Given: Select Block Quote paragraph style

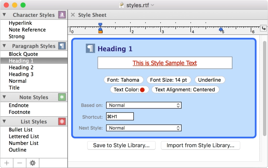Looking at the screenshot, I should 23,54.
